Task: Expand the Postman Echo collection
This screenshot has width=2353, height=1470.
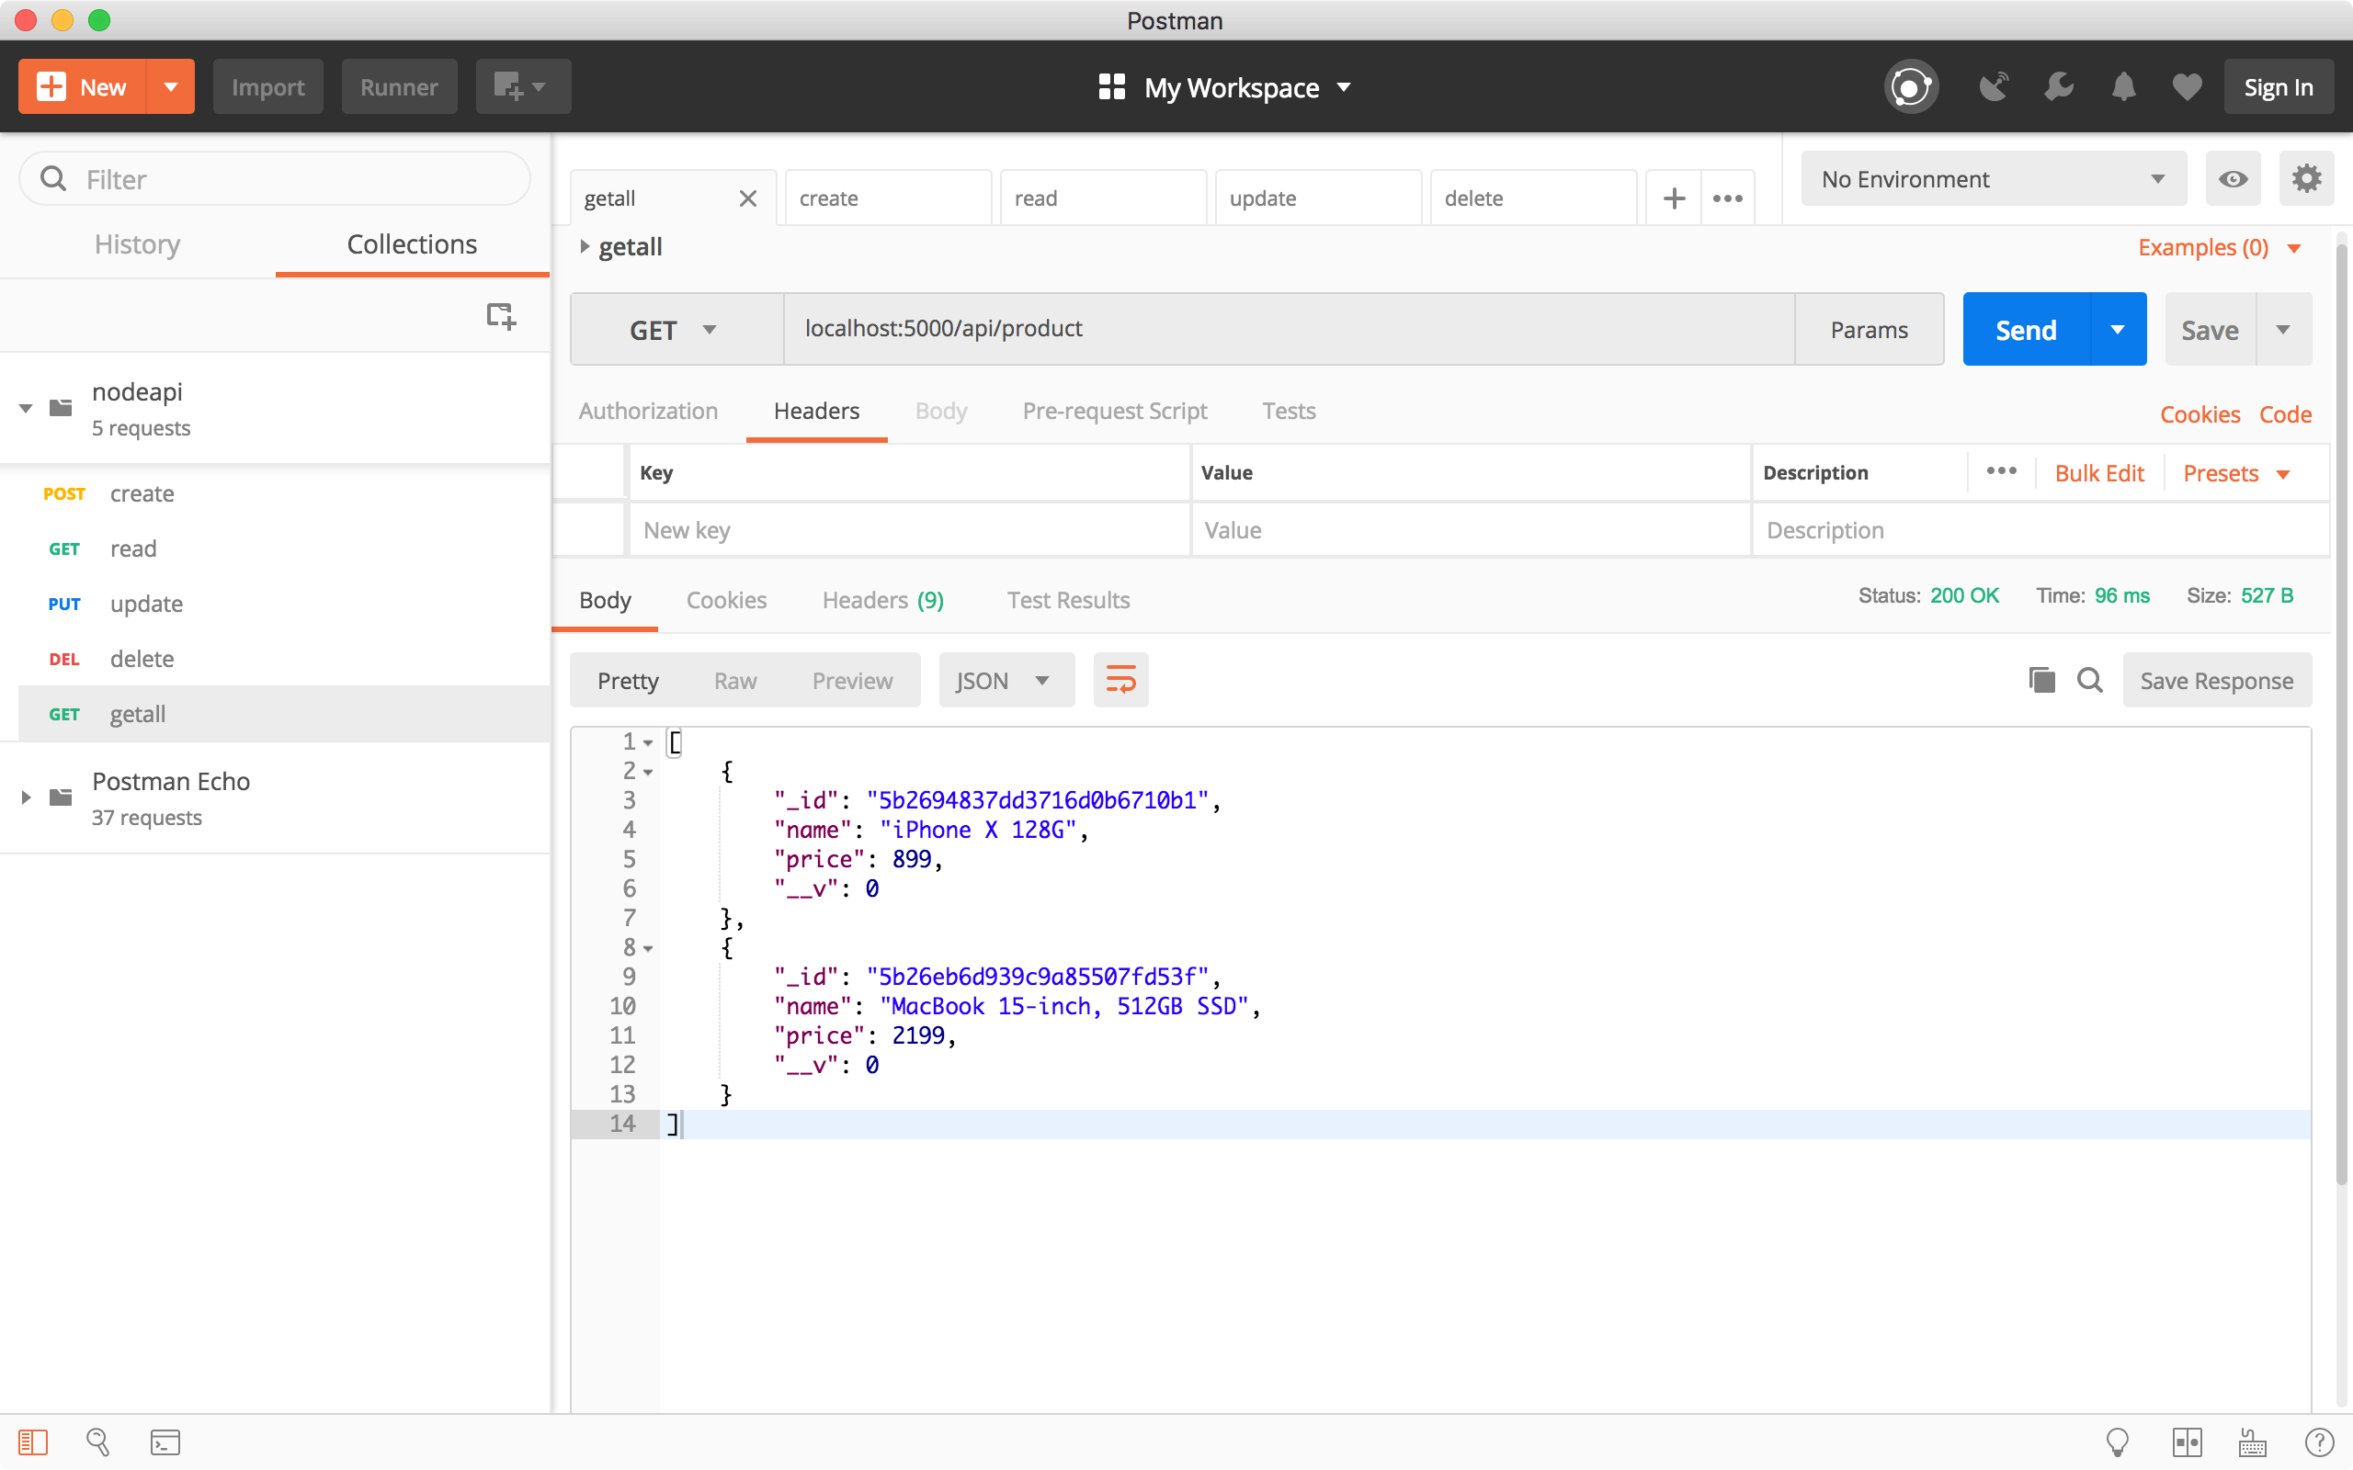Action: [x=27, y=797]
